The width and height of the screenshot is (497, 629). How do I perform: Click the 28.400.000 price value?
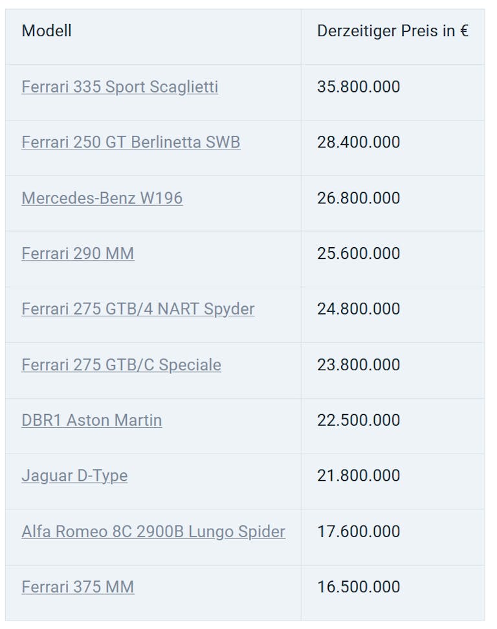pos(359,142)
